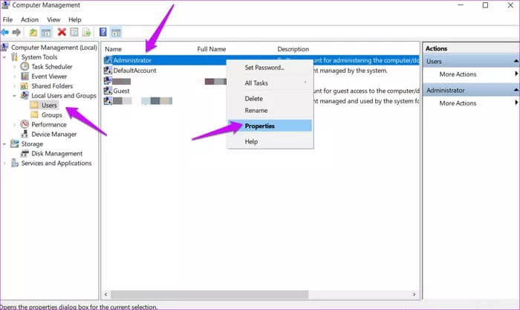Click the Services and Applications icon

(14, 163)
